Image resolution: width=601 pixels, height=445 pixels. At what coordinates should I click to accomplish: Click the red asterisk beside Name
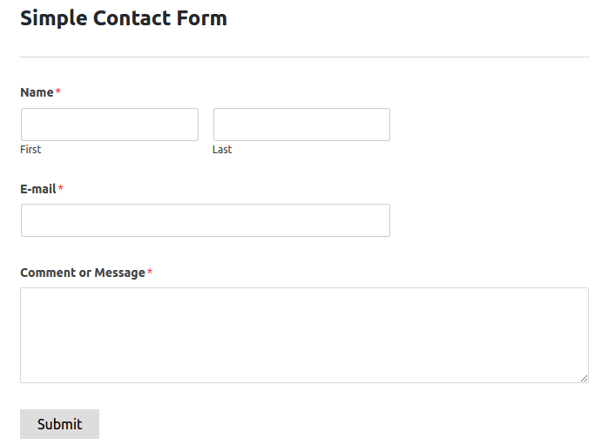(58, 91)
